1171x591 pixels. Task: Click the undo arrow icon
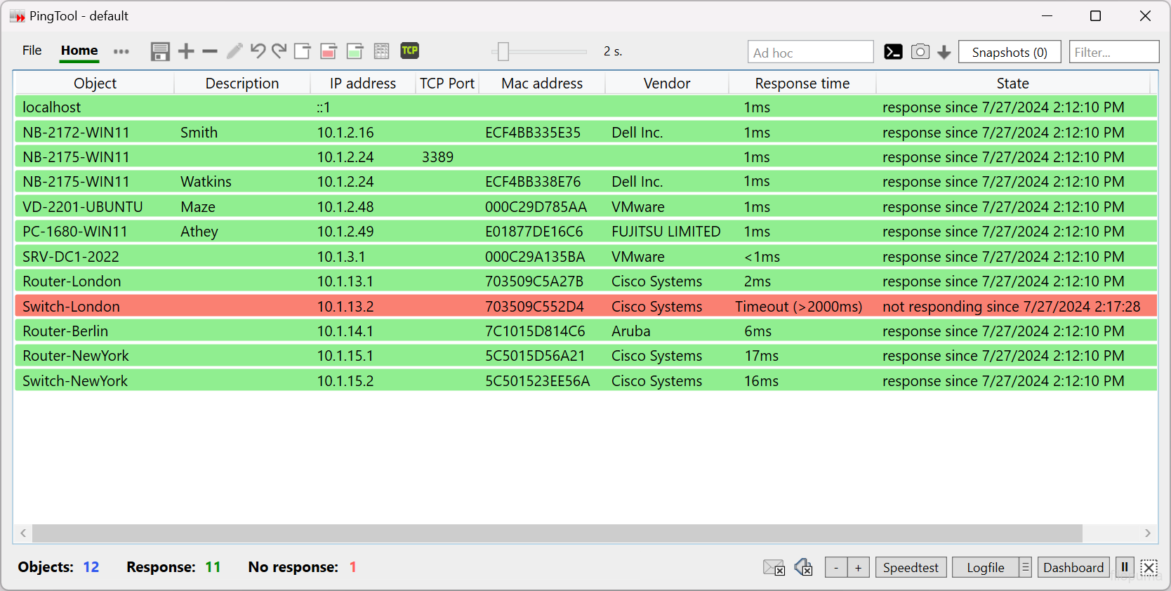point(258,51)
